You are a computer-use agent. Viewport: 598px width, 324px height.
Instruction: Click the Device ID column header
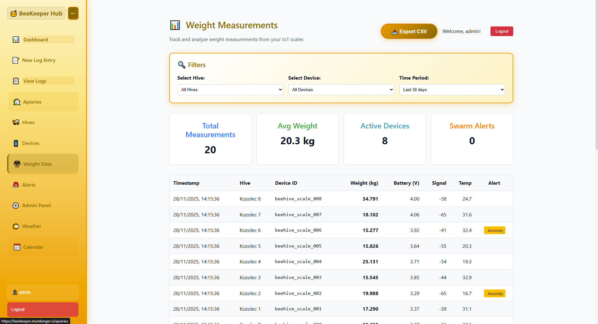tap(286, 183)
